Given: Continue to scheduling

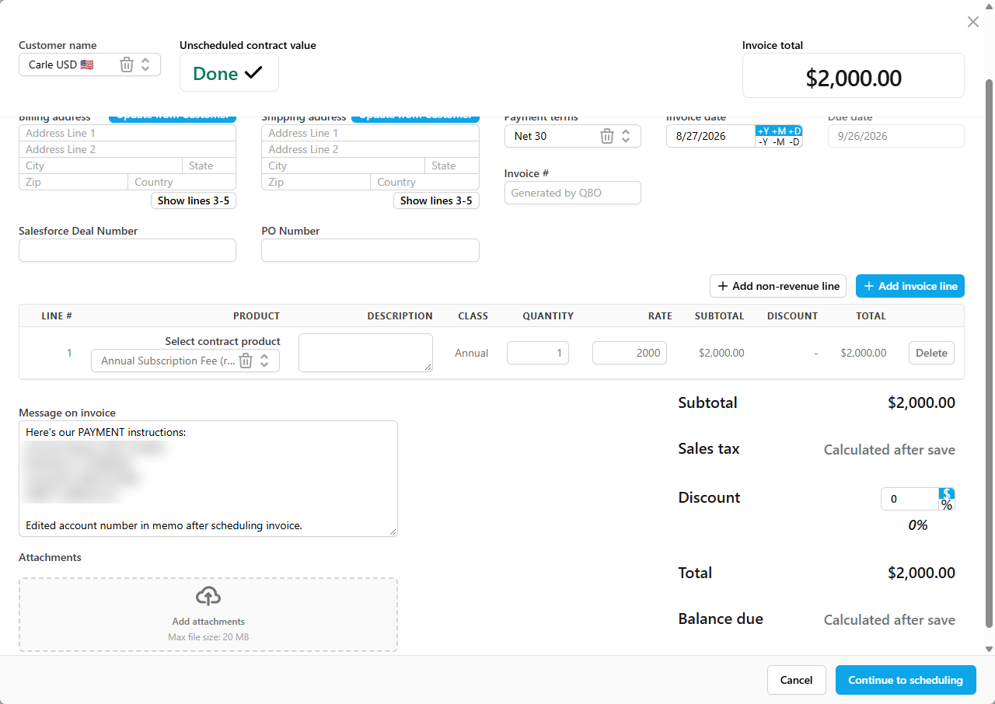Looking at the screenshot, I should [x=906, y=680].
